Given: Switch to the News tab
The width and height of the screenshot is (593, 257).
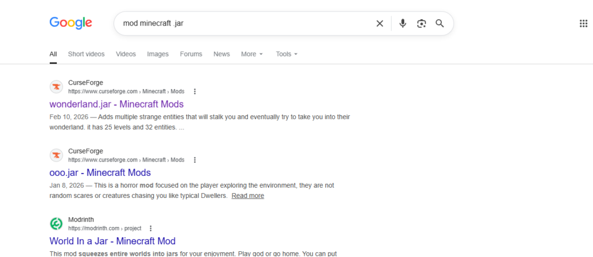Looking at the screenshot, I should click(222, 54).
